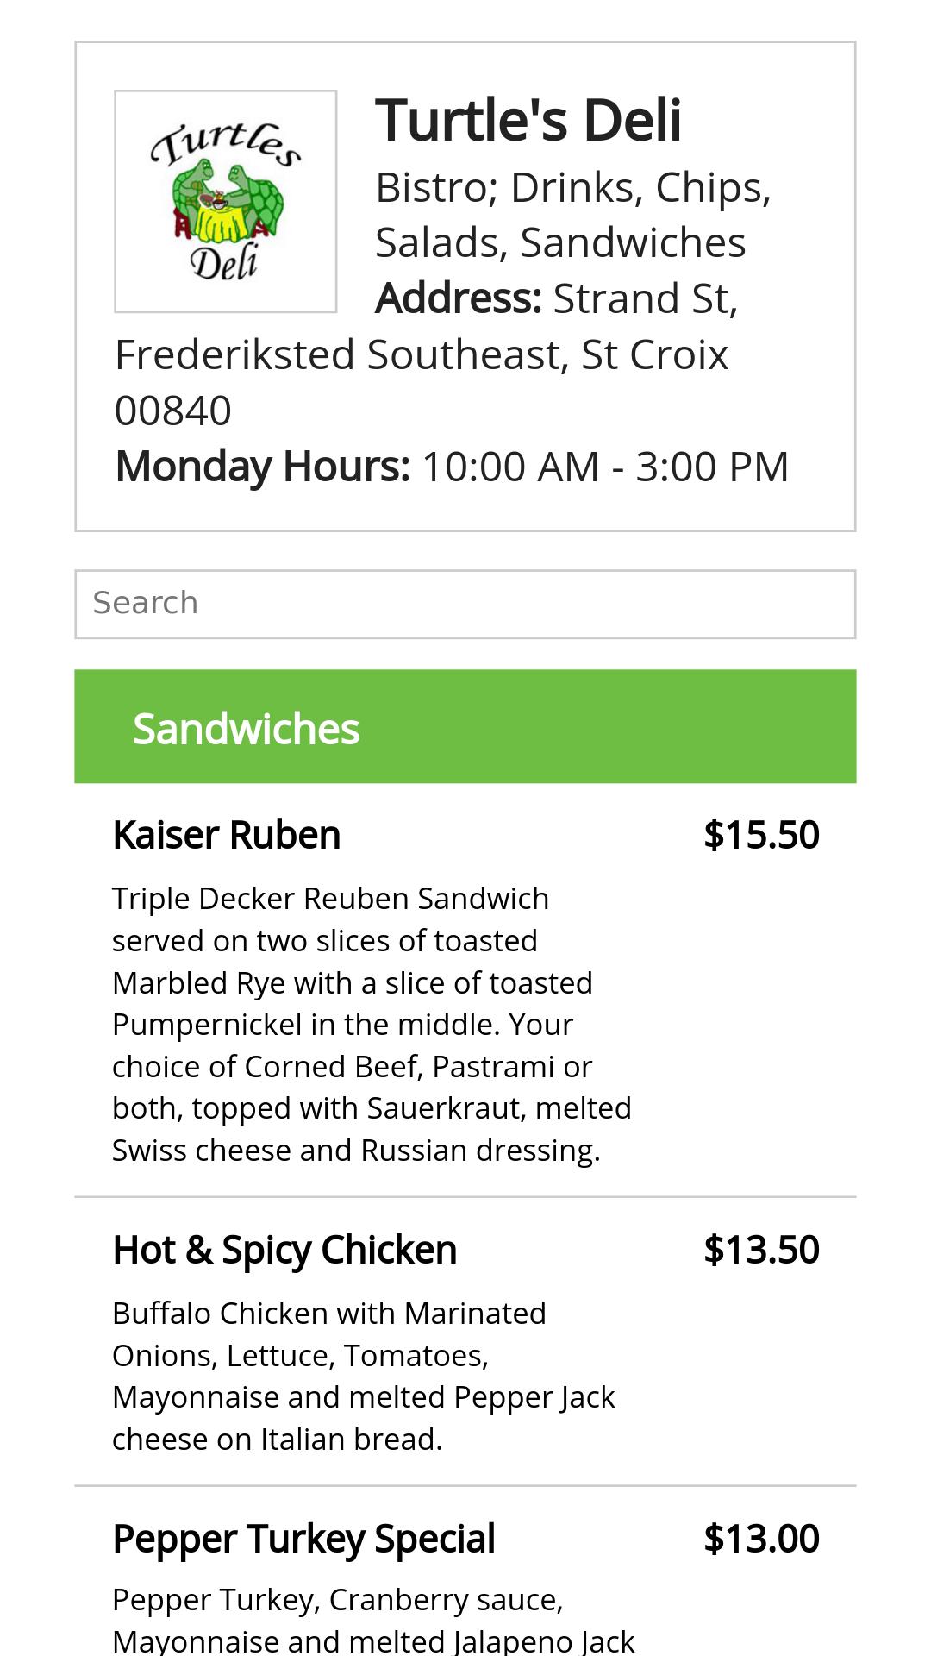931x1656 pixels.
Task: Tap the Frederiksted Southeast, St Croix address line
Action: (422, 354)
